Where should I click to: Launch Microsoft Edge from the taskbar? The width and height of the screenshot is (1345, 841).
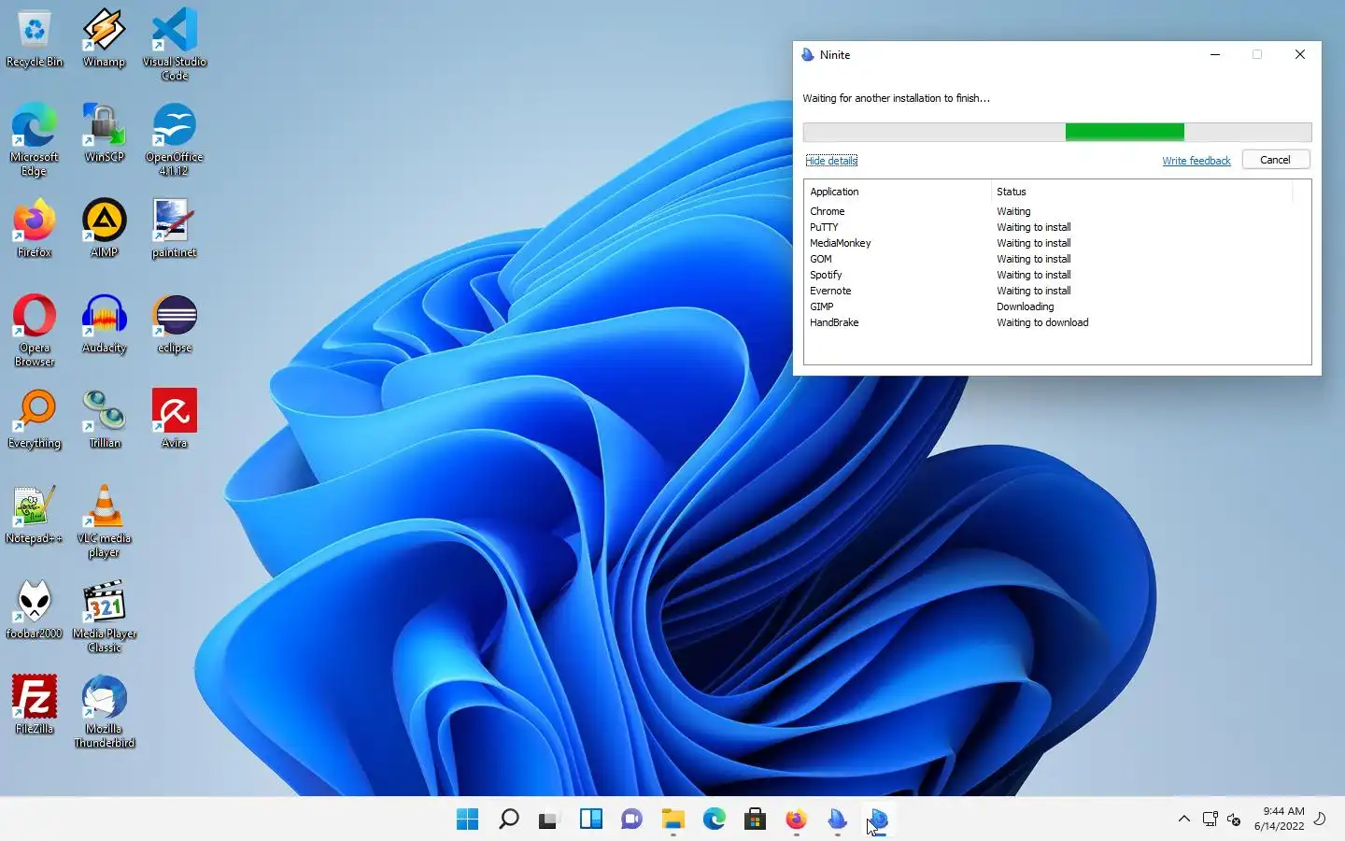(x=715, y=820)
